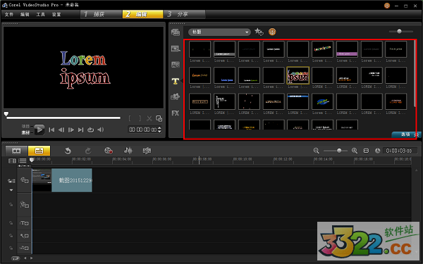423x264 pixels.
Task: Click Add to Favorites star icon
Action: [x=259, y=32]
